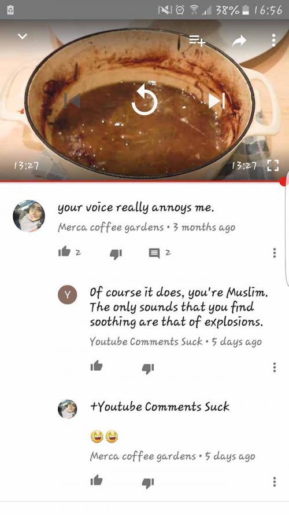
Task: Dislike the "your voice really annoys me" comment
Action: click(116, 254)
